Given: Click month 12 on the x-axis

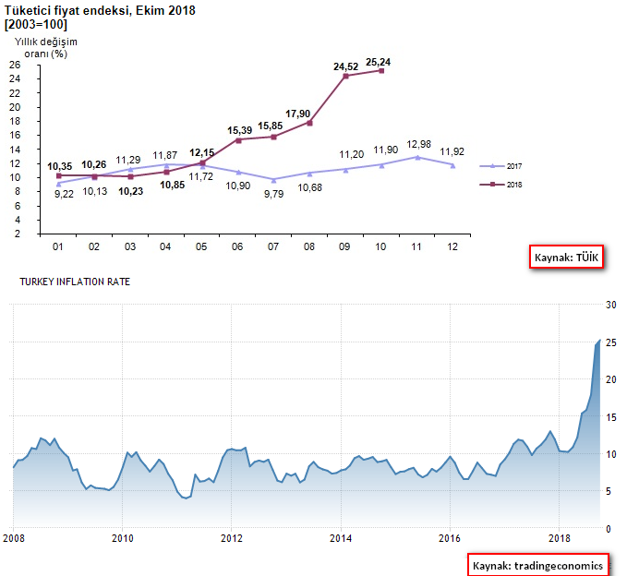Looking at the screenshot, I should (x=452, y=246).
